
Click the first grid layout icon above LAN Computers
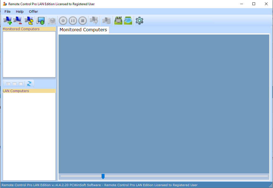(8, 84)
